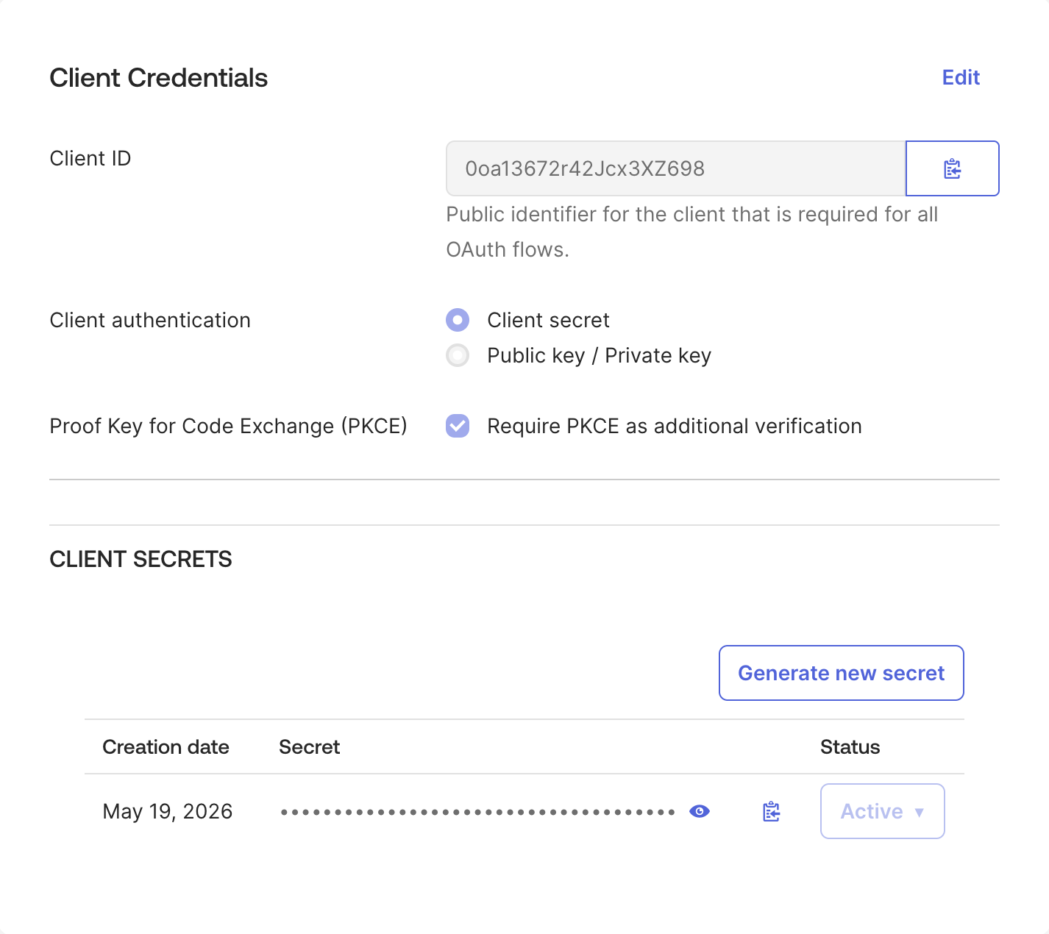Copy the Client ID to clipboard
Screen dimensions: 1049x934
(x=952, y=168)
